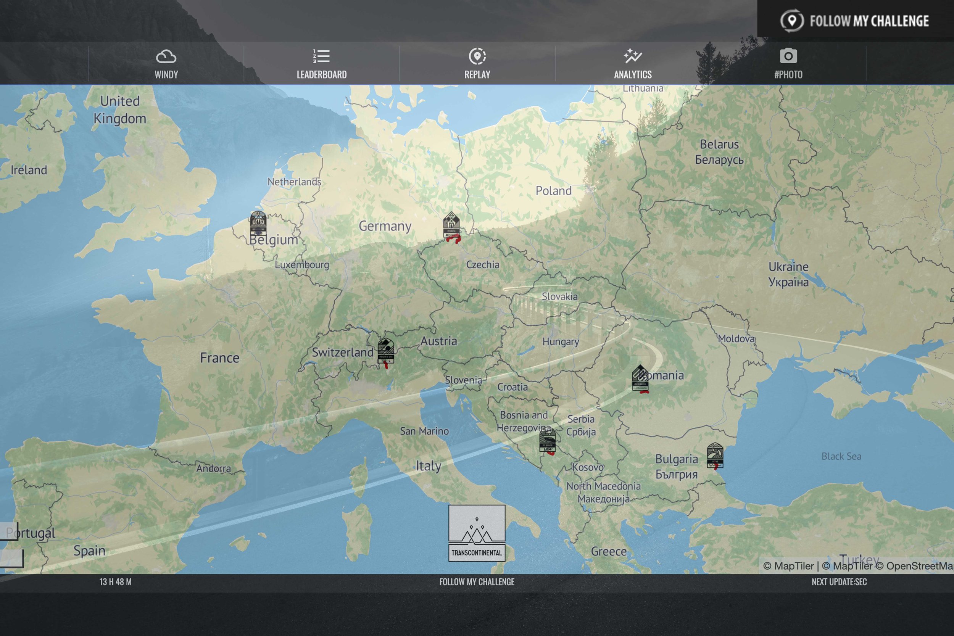Click footer Follow My Challenge text
The image size is (954, 636).
click(x=477, y=582)
